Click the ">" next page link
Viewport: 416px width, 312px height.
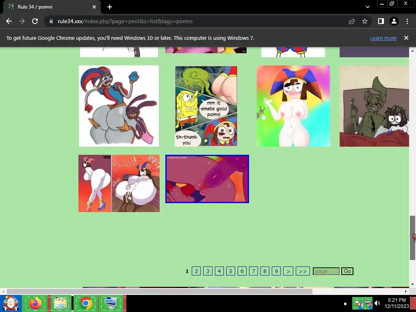[288, 271]
